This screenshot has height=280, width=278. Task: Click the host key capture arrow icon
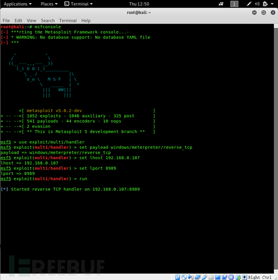pyautogui.click(x=244, y=277)
